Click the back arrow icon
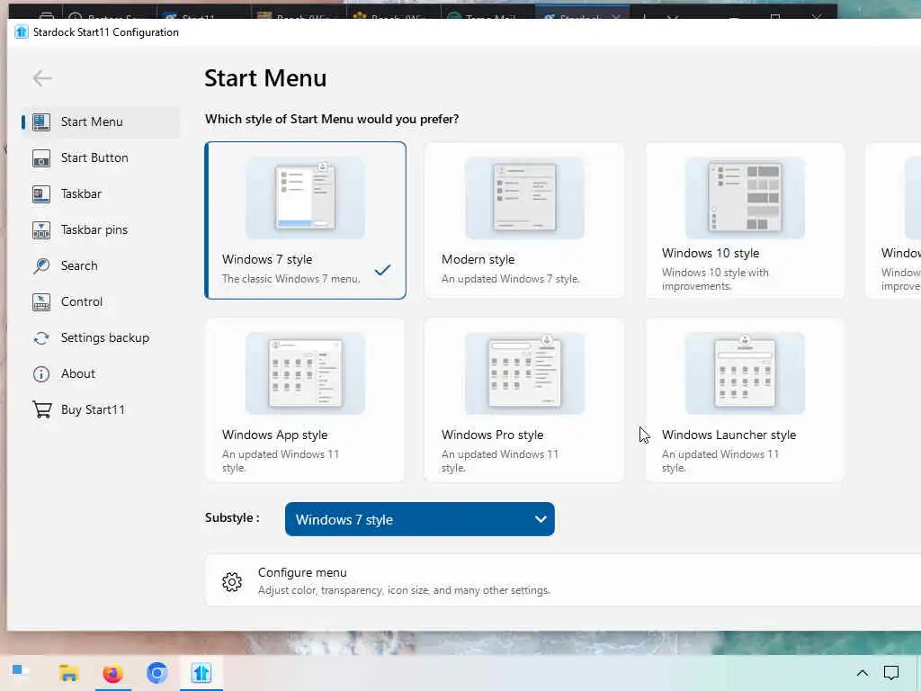This screenshot has height=691, width=921. point(42,78)
